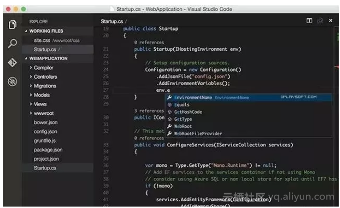Click the macOS yellow minimize button

point(16,9)
